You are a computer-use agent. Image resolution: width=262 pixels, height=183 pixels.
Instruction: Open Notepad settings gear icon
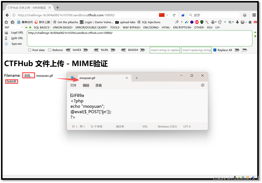point(203,85)
